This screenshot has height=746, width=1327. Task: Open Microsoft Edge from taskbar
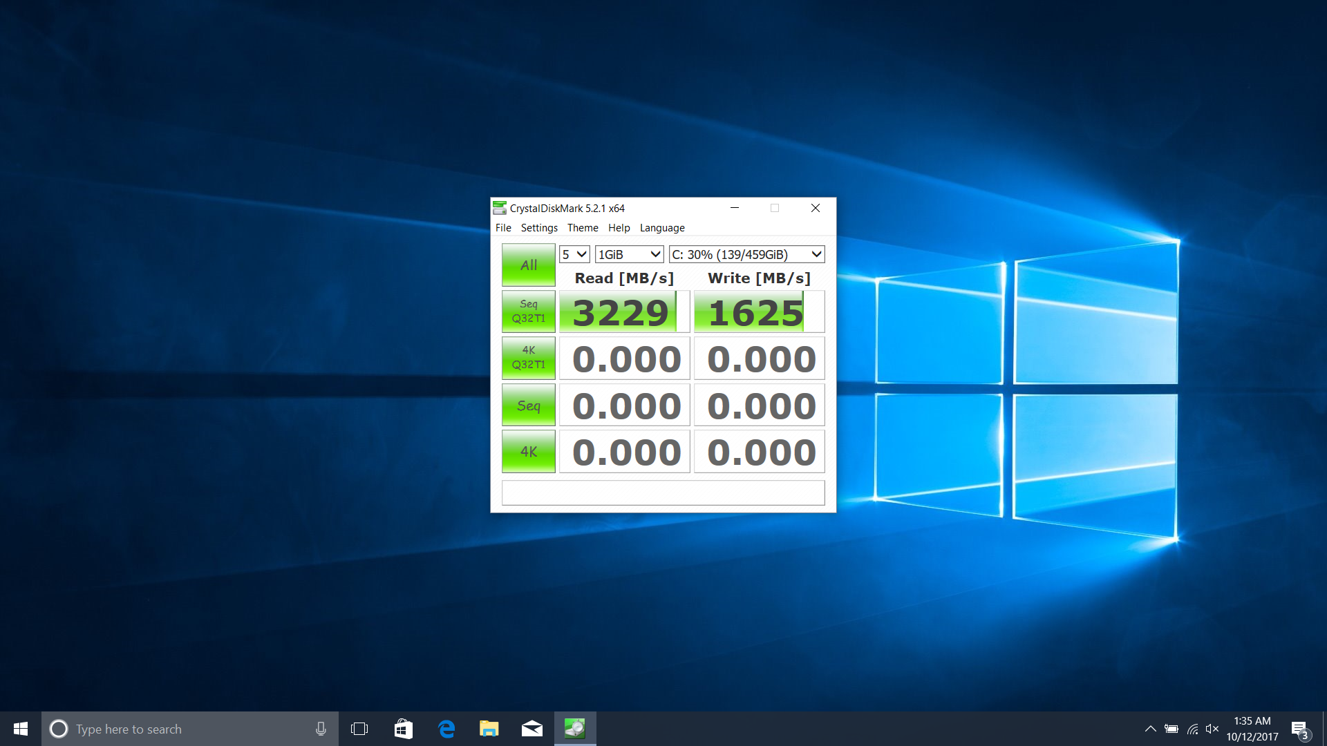pos(446,729)
